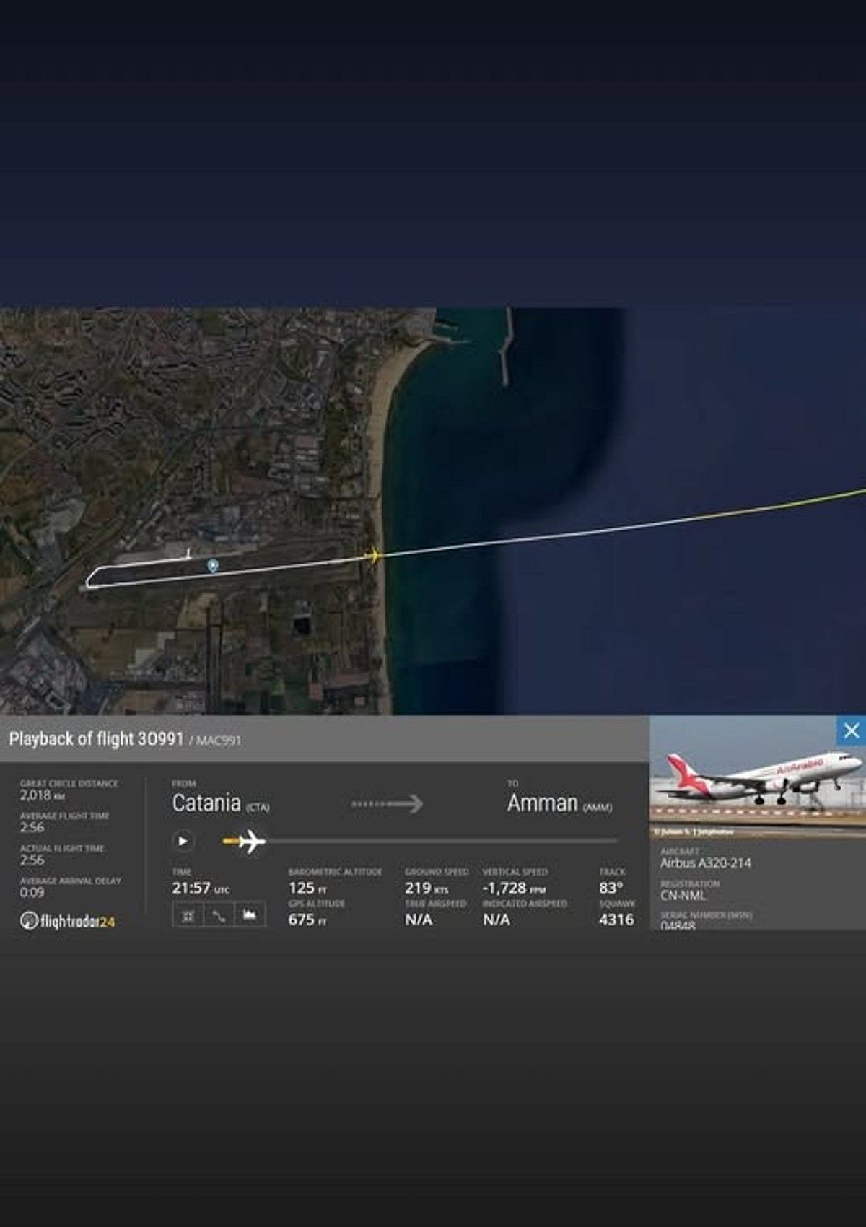Select the Airbus A320-214 aircraft type text
The width and height of the screenshot is (866, 1227).
click(x=705, y=863)
